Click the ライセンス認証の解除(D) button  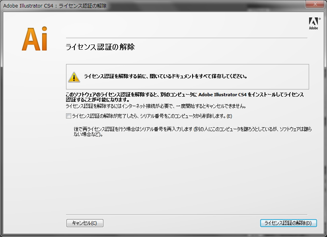(x=288, y=223)
